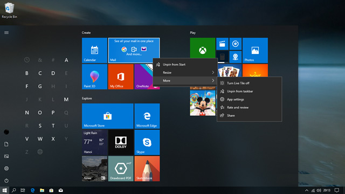
Task: Click the Windows Start button
Action: tap(5, 190)
